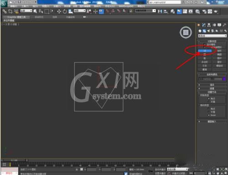This screenshot has width=228, height=175.
Task: Open the first menu in the menu bar
Action: point(13,6)
